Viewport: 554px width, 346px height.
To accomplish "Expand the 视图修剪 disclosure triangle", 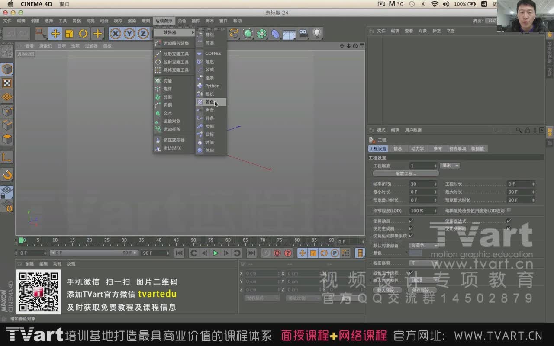I will pos(370,263).
